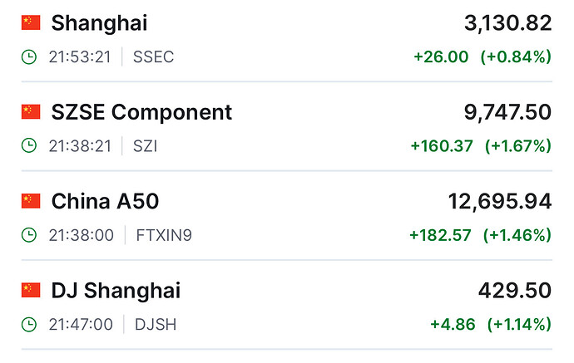This screenshot has height=363, width=574.
Task: Select the SZI ticker symbol
Action: [145, 146]
